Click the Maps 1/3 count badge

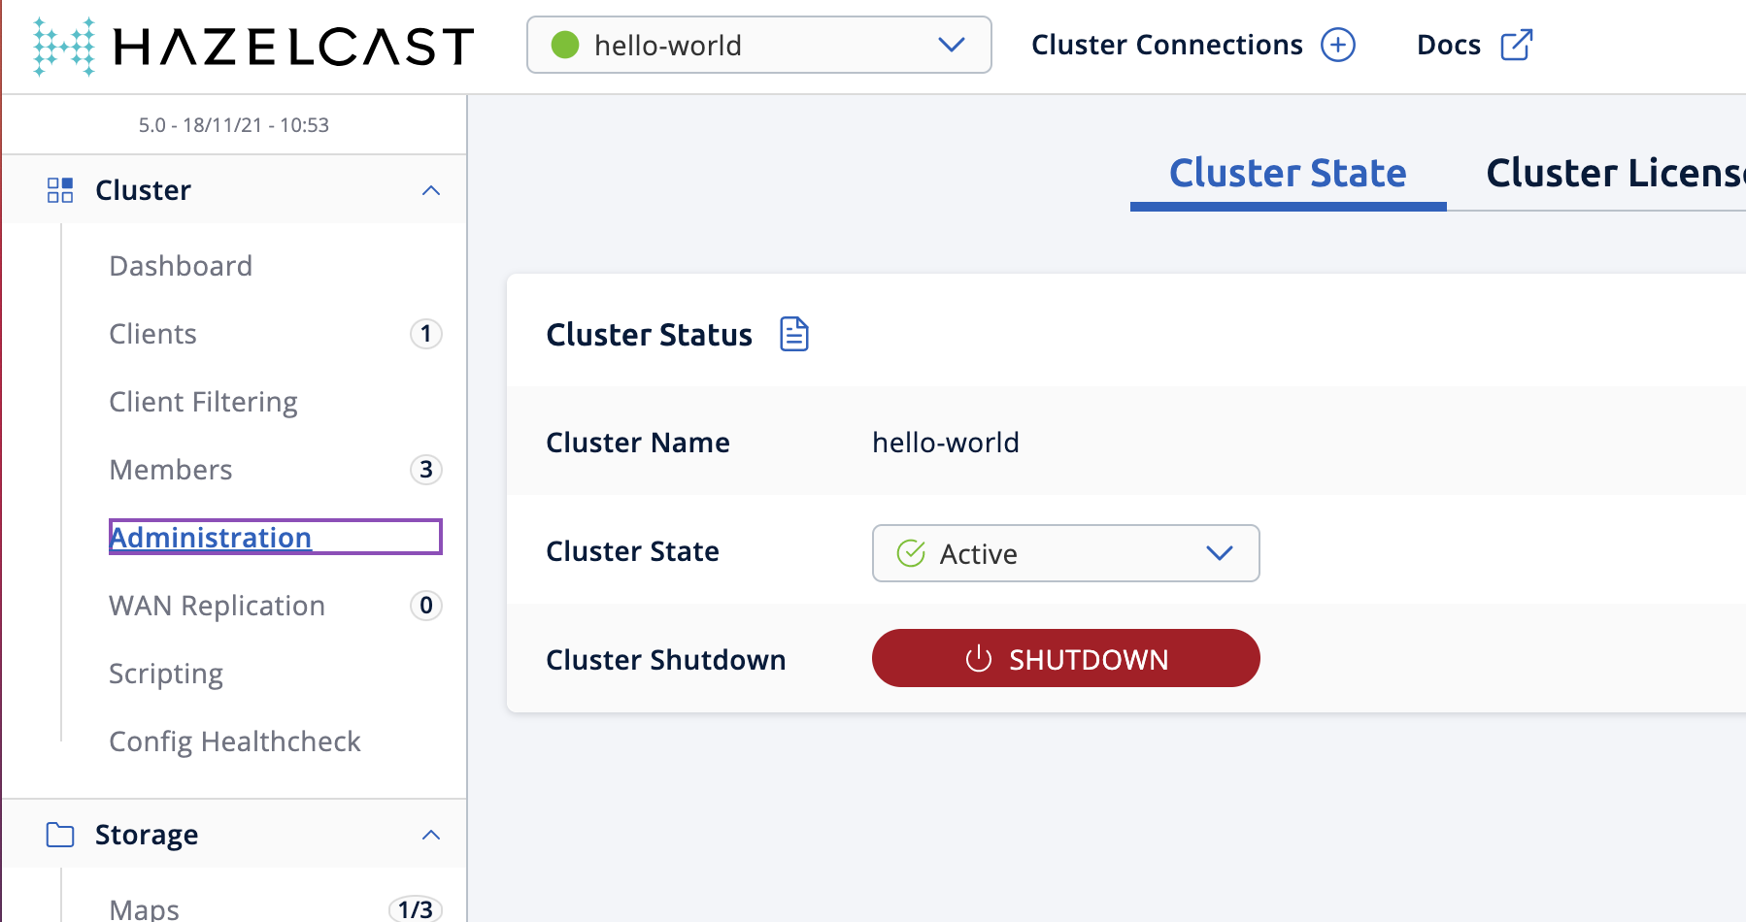tap(418, 908)
